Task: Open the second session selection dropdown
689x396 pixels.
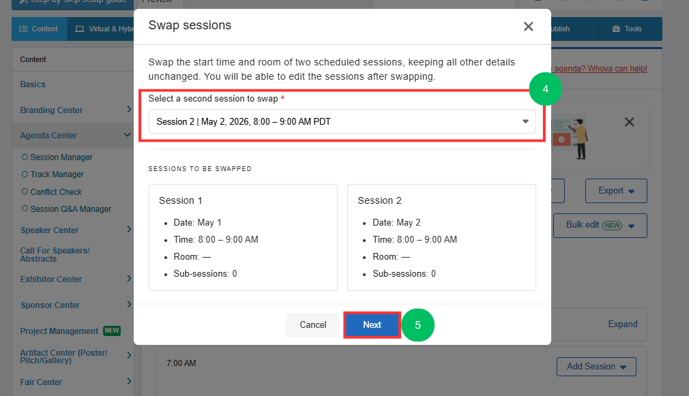Action: pyautogui.click(x=342, y=121)
